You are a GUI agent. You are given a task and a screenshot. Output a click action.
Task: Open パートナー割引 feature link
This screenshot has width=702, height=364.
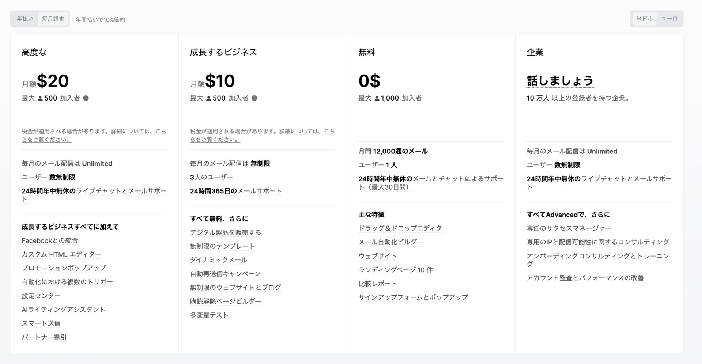(44, 337)
